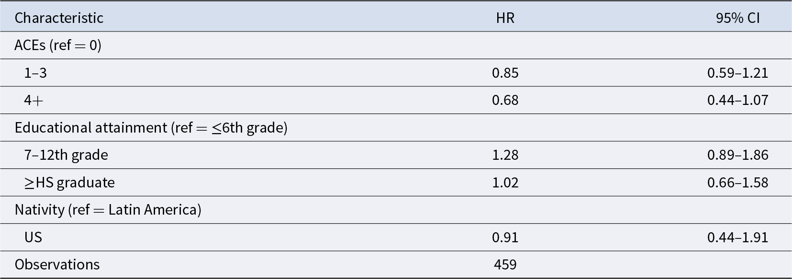Select the HR value 0.68
This screenshot has height=279, width=792.
pyautogui.click(x=505, y=100)
